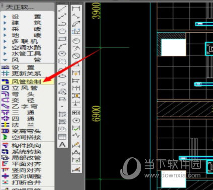
Task: Select the Arc Length dimension tool
Action: point(76,24)
